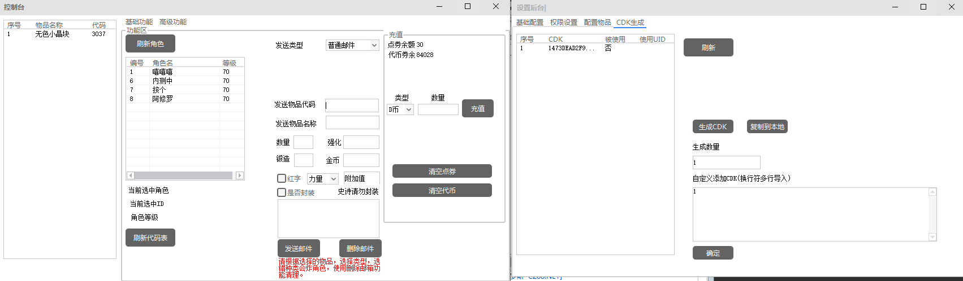Click the 复制到本地 button

click(767, 126)
